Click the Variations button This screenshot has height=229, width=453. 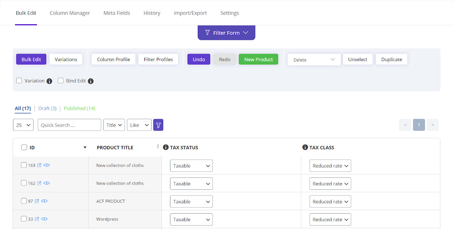(x=66, y=59)
